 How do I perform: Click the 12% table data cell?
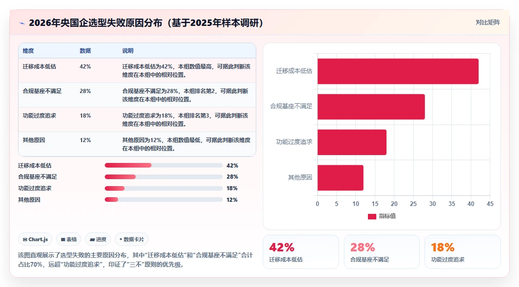tap(85, 140)
